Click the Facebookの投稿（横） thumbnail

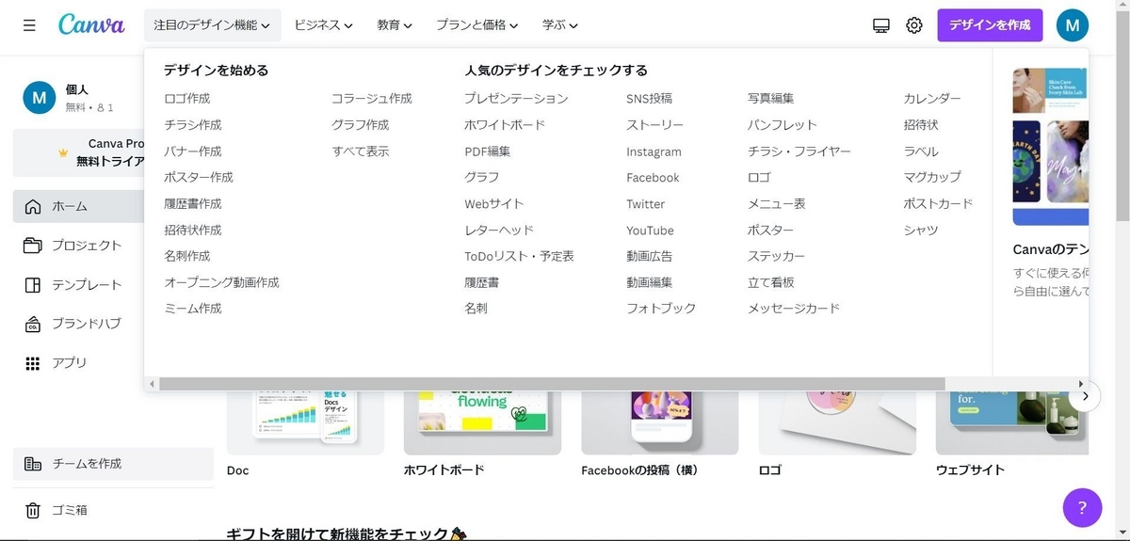point(660,423)
